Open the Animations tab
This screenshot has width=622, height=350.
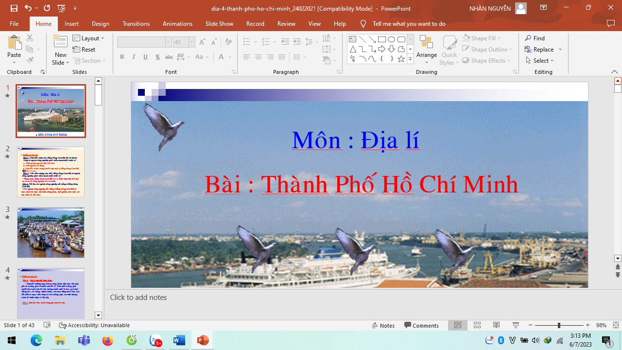(x=177, y=23)
